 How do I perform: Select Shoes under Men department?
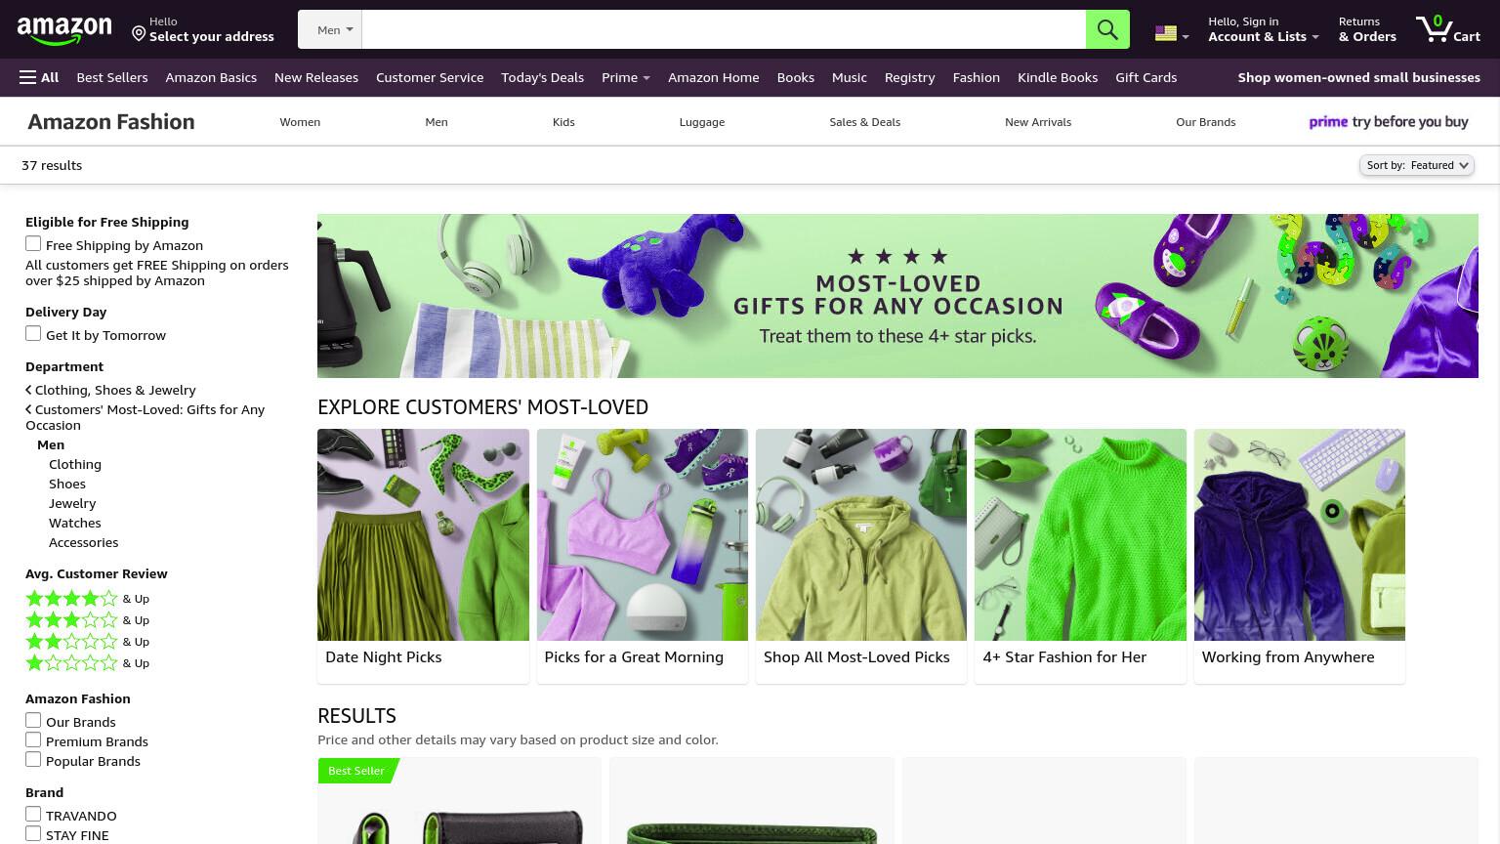point(67,484)
